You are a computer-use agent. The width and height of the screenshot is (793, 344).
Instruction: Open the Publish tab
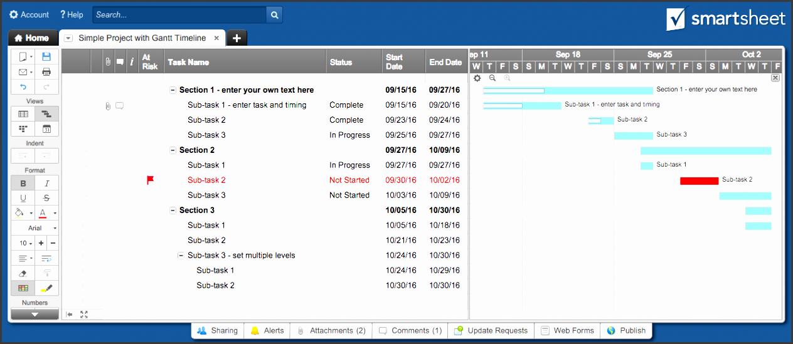(x=626, y=331)
